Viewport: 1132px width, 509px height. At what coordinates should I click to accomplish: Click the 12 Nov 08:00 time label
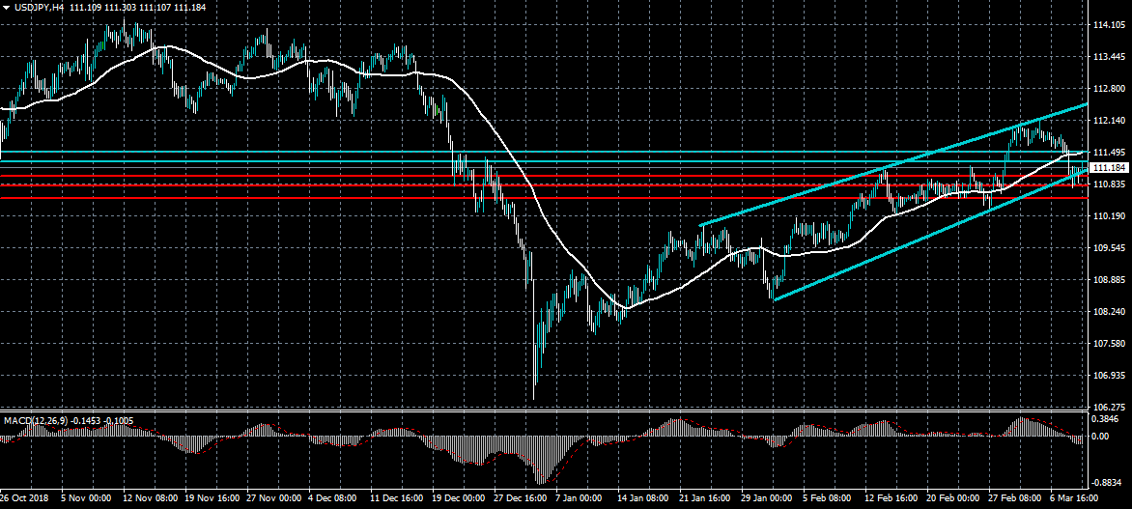(148, 498)
